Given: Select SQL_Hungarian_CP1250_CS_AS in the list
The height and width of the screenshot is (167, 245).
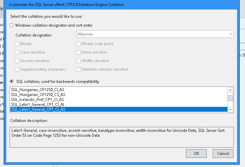Looking at the screenshot, I should point(119,95).
